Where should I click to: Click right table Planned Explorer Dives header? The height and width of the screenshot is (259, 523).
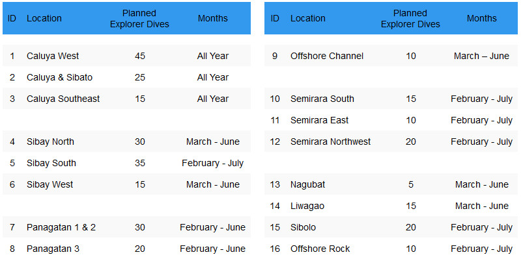coord(410,19)
